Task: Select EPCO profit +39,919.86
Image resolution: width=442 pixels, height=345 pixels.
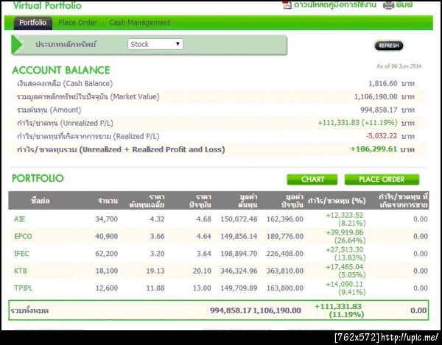Action: pyautogui.click(x=345, y=232)
